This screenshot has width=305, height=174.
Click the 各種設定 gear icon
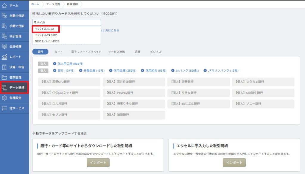[x=4, y=98]
